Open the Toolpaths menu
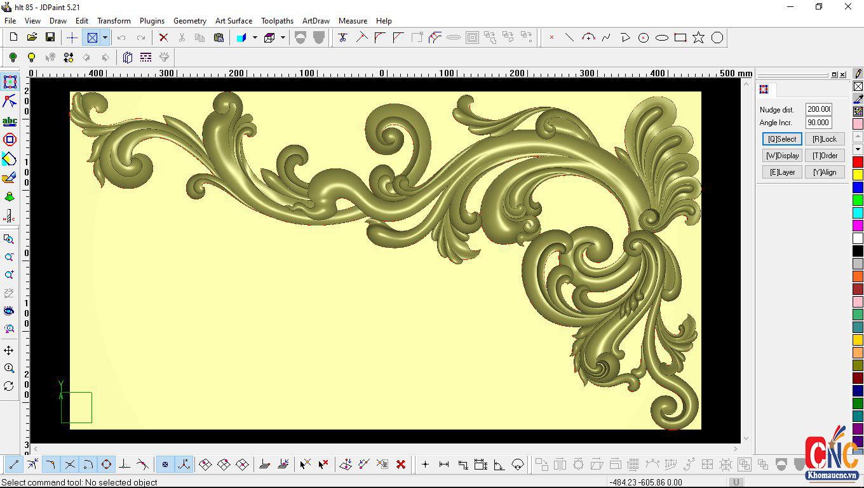The image size is (864, 488). click(278, 20)
